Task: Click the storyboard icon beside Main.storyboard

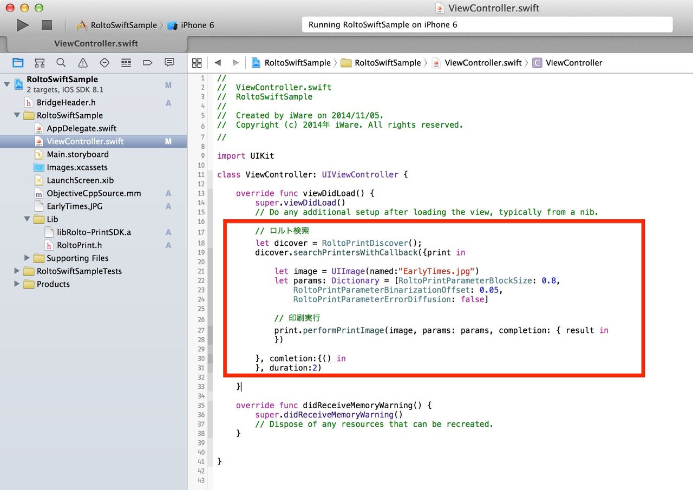Action: [x=38, y=154]
